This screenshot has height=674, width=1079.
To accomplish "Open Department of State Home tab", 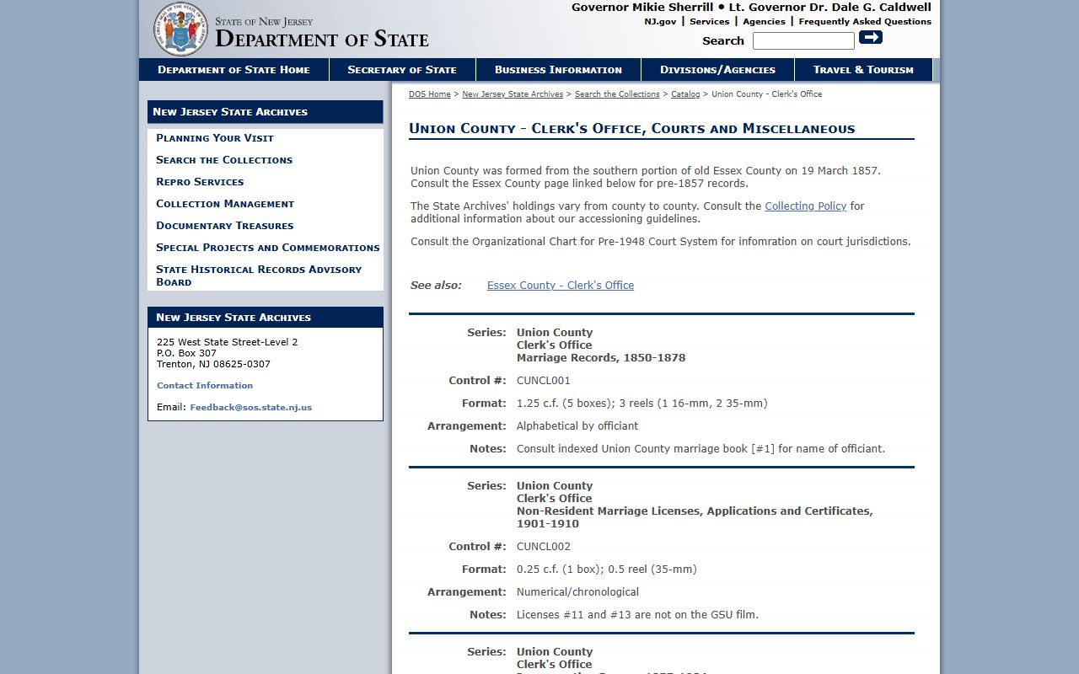I will pos(234,70).
